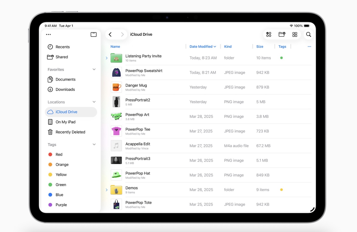Open the PowerPop Sweatshirt image thumbnail

coord(116,73)
